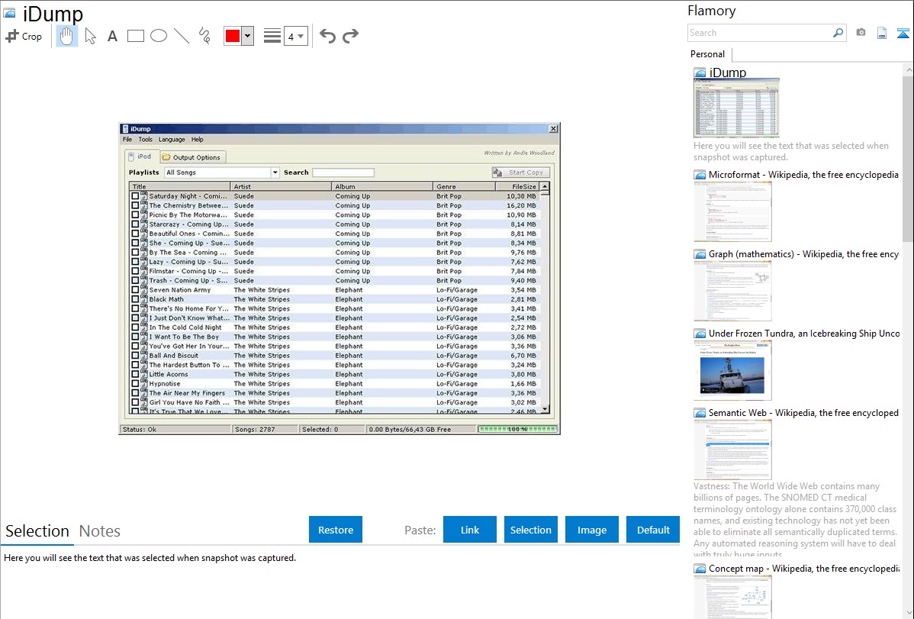
Task: Sort songs by the Artist column header
Action: (282, 187)
